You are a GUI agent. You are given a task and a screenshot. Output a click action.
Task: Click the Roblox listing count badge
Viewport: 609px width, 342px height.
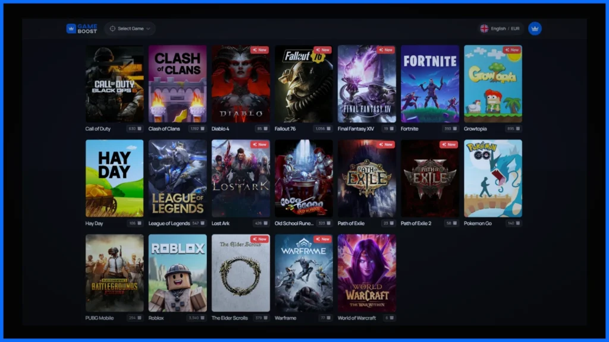[x=195, y=318]
